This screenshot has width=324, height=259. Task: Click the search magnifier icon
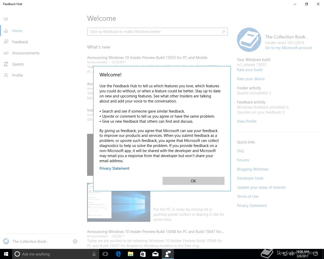[224, 32]
